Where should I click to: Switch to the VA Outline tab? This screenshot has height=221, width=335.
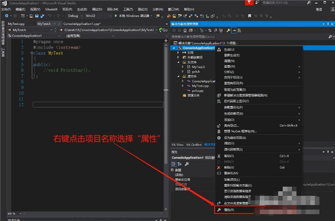[194, 145]
